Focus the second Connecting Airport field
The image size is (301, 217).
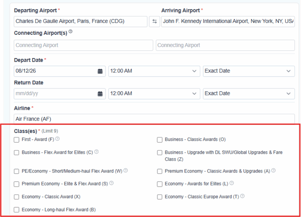point(225,45)
